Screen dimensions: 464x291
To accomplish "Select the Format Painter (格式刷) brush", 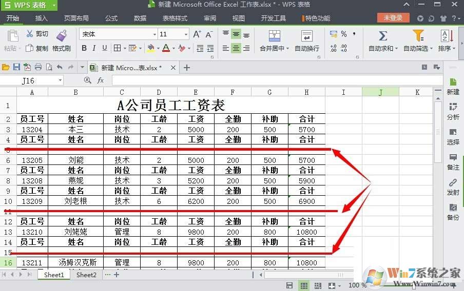I will click(62, 36).
